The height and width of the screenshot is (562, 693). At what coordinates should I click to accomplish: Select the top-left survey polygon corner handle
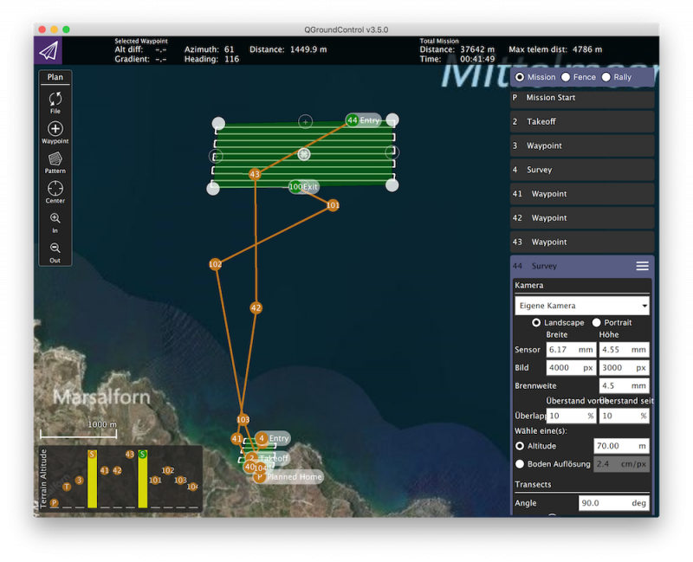pyautogui.click(x=218, y=123)
